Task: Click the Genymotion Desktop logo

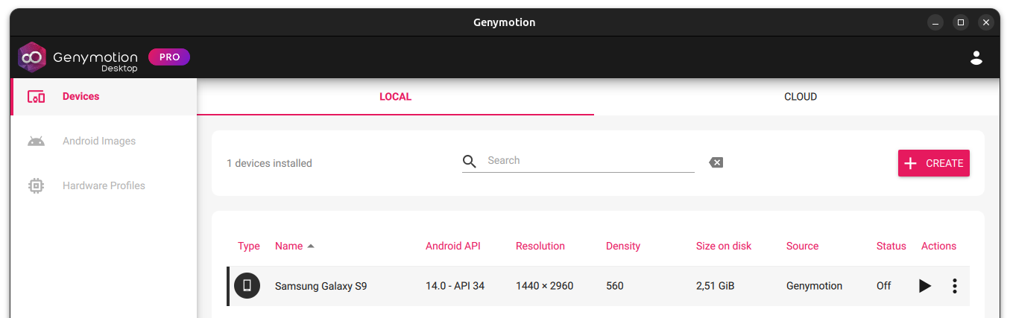Action: [78, 57]
